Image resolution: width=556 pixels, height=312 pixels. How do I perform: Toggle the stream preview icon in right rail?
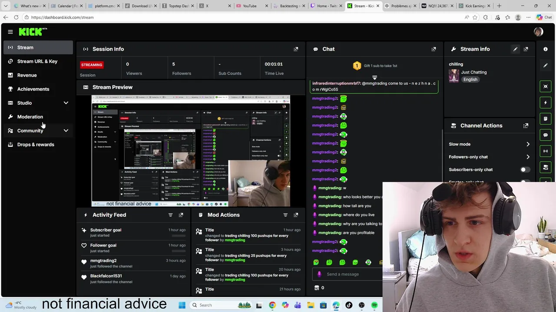546,86
